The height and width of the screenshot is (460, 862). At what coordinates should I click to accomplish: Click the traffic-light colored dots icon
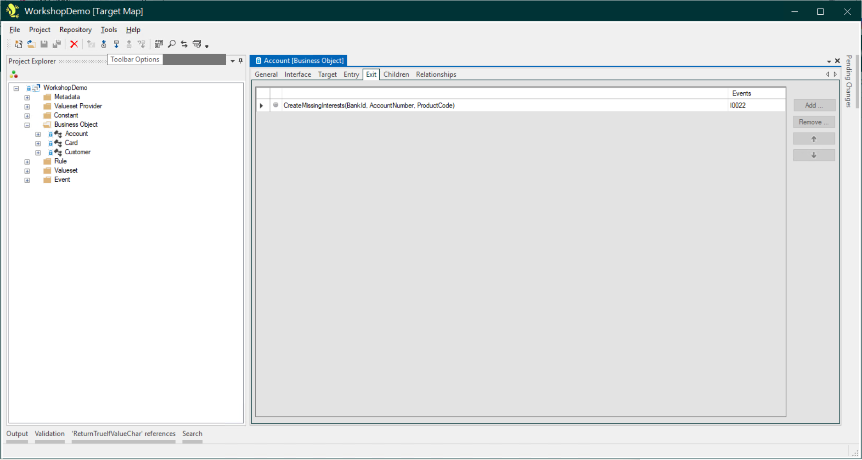click(x=14, y=74)
